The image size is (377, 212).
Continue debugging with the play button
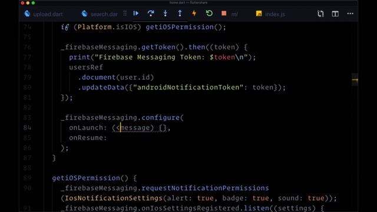pyautogui.click(x=136, y=14)
